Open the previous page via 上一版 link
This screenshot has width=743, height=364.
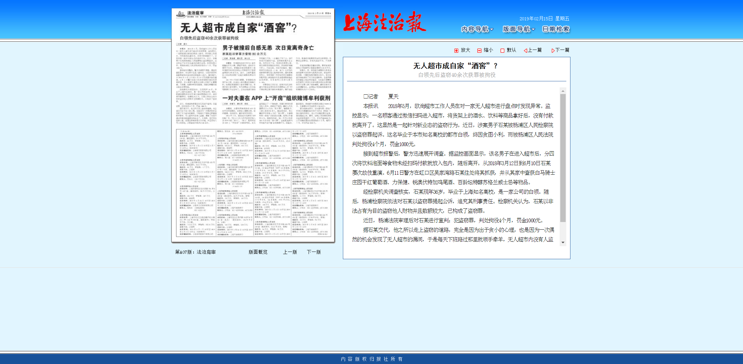(x=290, y=252)
